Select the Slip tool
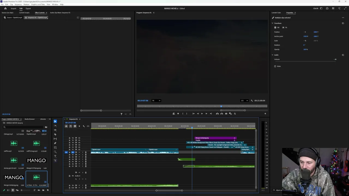The width and height of the screenshot is (349, 196). 55,139
